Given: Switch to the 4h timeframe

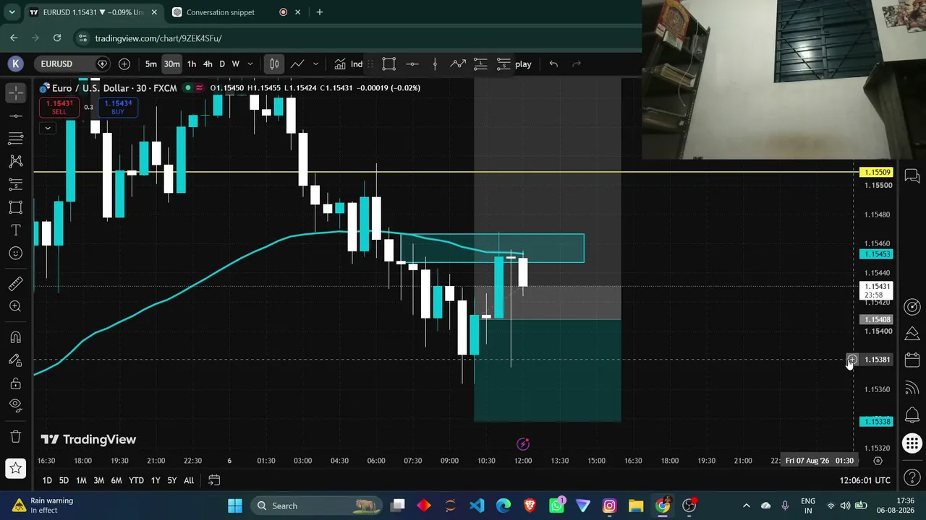Looking at the screenshot, I should 208,64.
